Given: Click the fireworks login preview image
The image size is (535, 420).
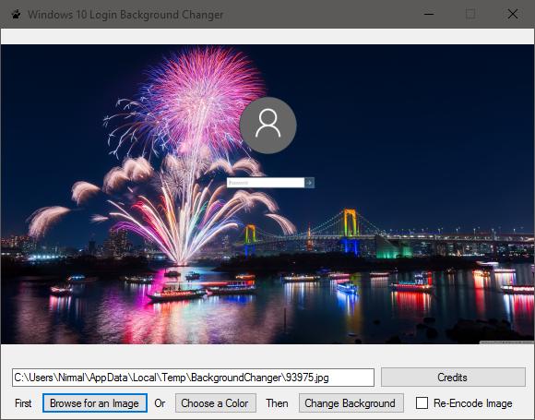Looking at the screenshot, I should [x=267, y=194].
